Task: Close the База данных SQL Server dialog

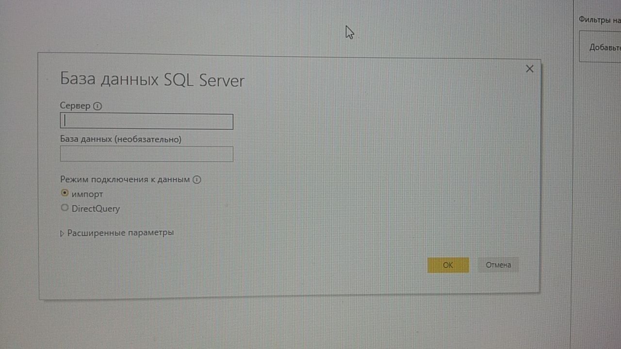Action: coord(529,69)
